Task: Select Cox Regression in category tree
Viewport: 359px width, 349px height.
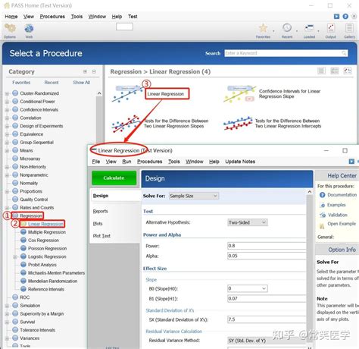Action: coord(43,241)
